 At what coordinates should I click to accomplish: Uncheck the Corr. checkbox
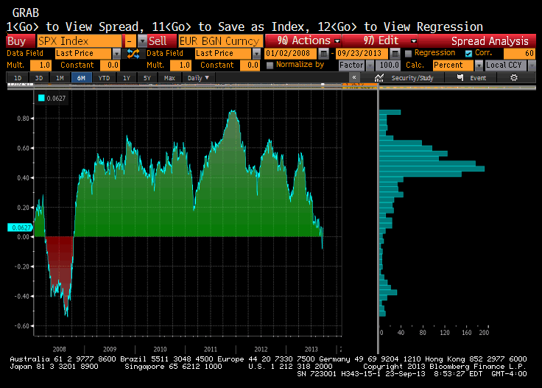click(468, 54)
